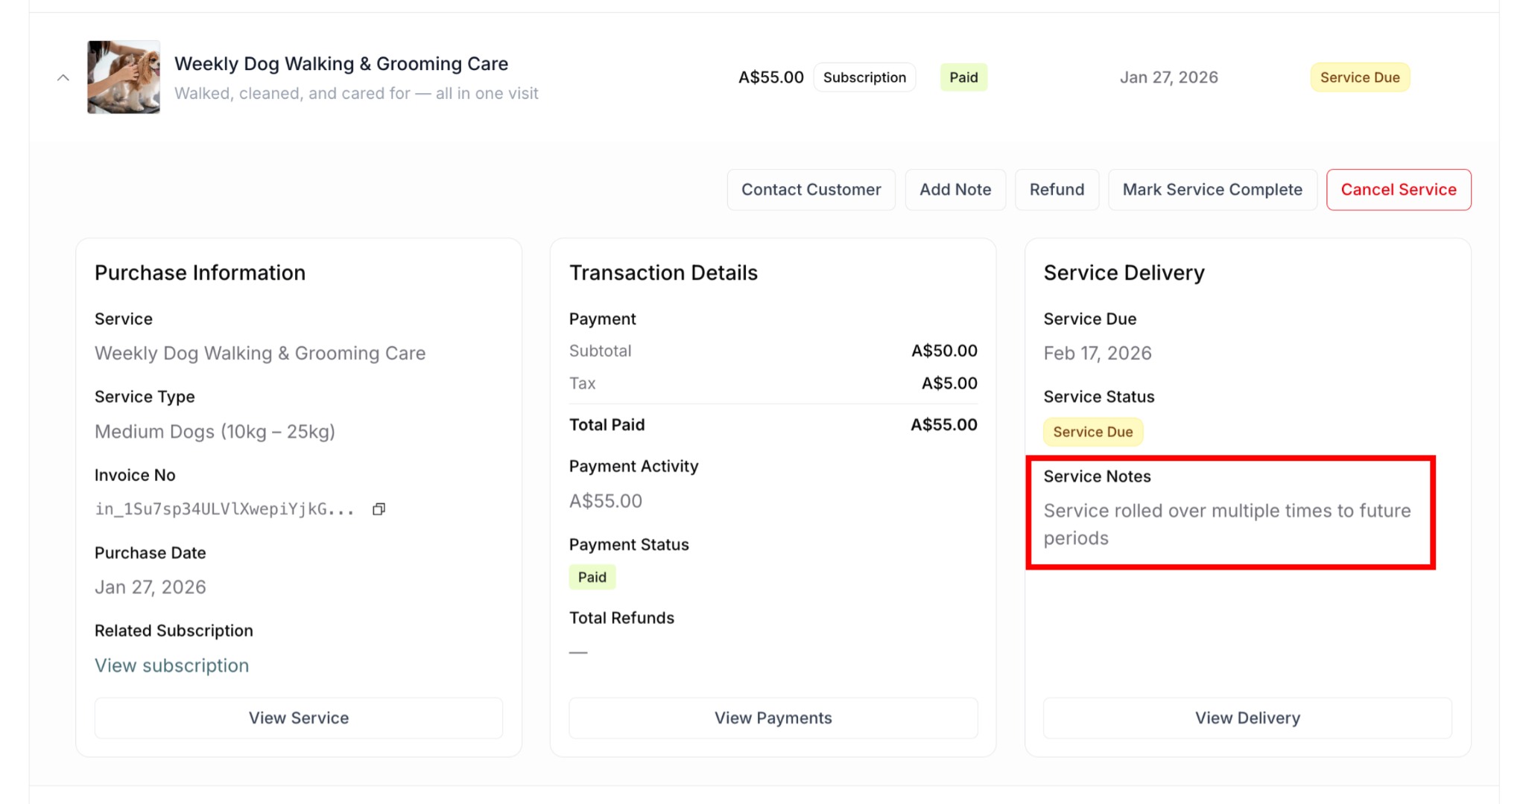Click the truncated invoice number text
This screenshot has height=804, width=1526.
click(224, 509)
